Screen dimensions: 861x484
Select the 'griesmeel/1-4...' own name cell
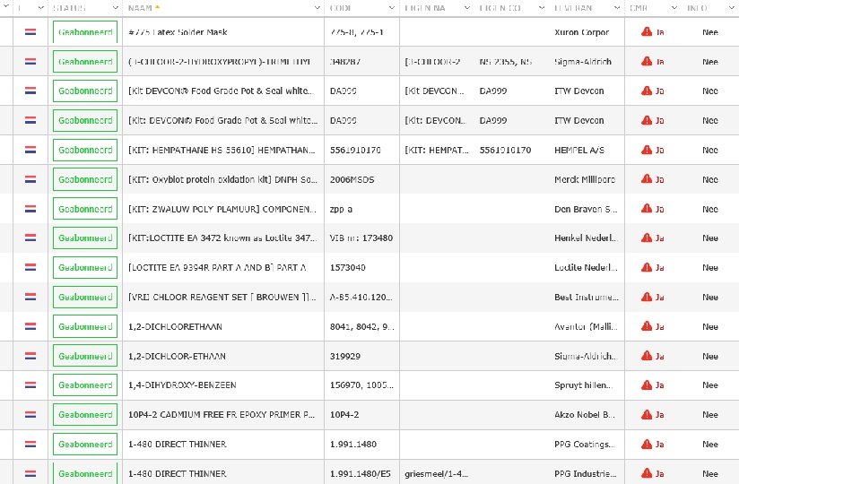pyautogui.click(x=437, y=473)
